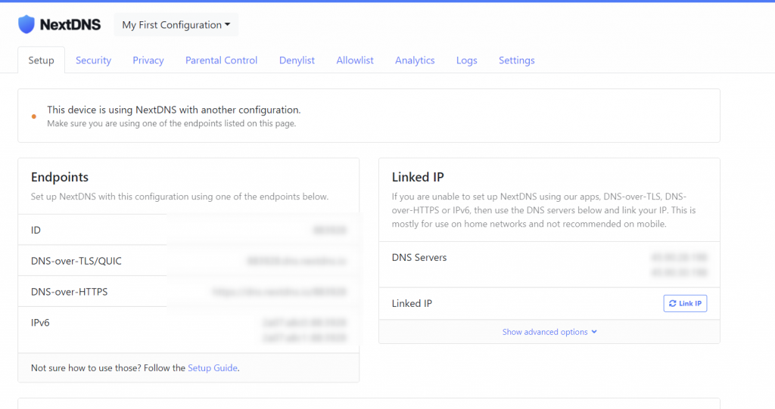
Task: Click the blurred DNS-over-TLS/QUIC endpoint value
Action: tap(297, 261)
